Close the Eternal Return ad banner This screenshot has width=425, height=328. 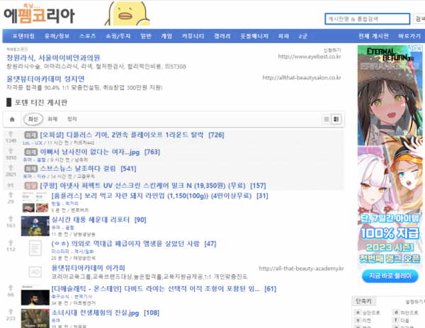click(x=419, y=50)
